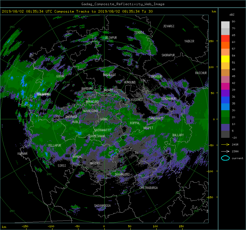Screen dimensions: 246x230
Task: Click the BADAMI label
Action: pos(108,90)
